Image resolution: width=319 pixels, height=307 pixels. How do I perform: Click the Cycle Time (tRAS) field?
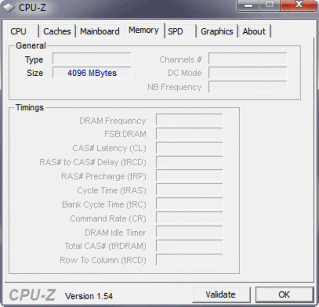(189, 190)
